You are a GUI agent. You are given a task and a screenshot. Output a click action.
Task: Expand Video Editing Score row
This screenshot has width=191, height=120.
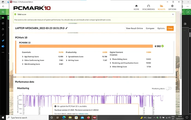(x=111, y=67)
